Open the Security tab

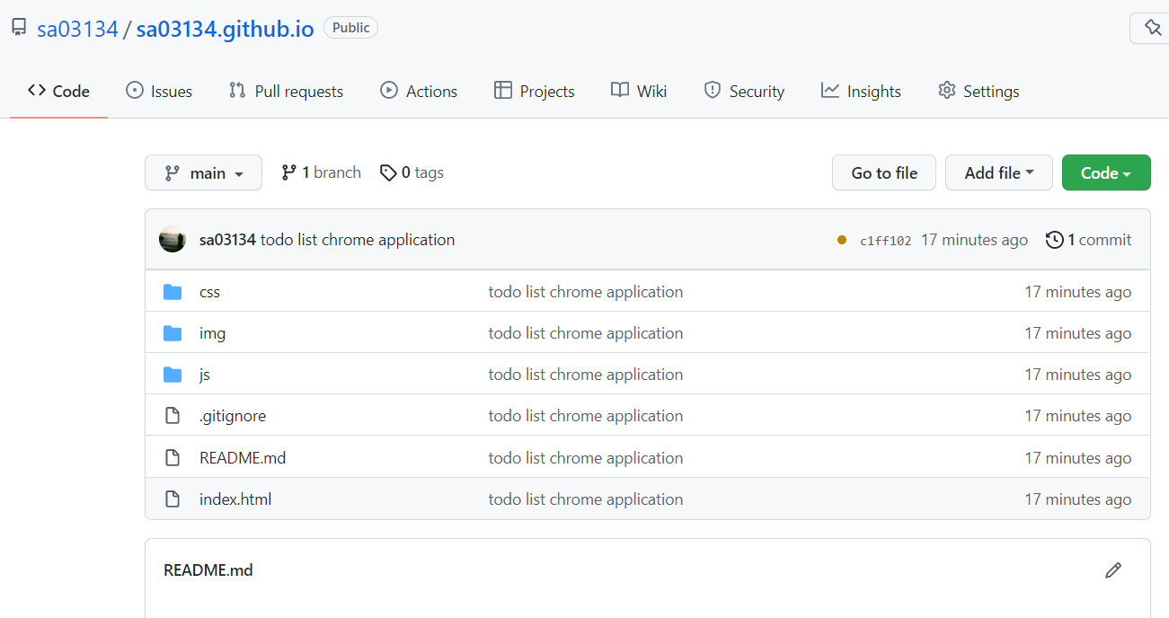tap(744, 91)
